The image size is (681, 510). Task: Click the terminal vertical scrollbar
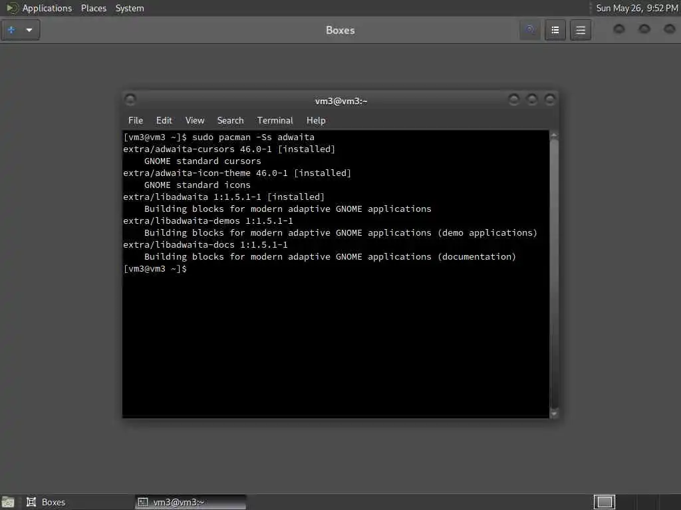(554, 274)
